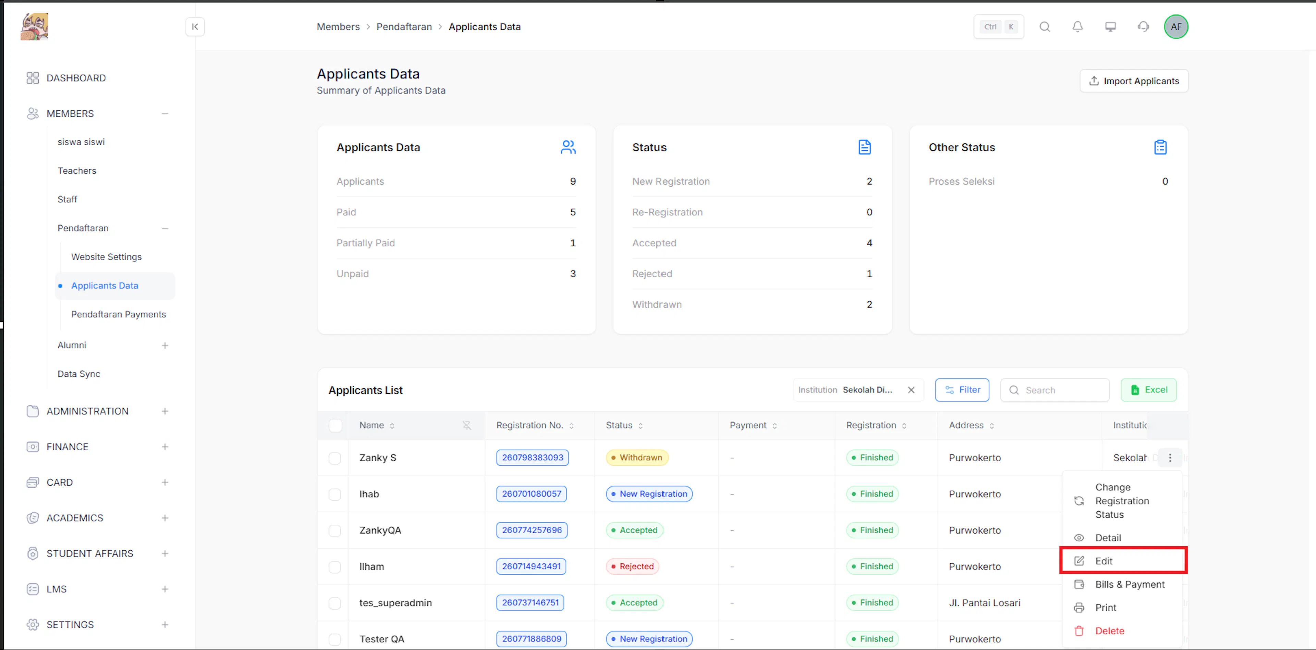Click the LMS sidebar icon
Image resolution: width=1316 pixels, height=650 pixels.
(x=33, y=589)
